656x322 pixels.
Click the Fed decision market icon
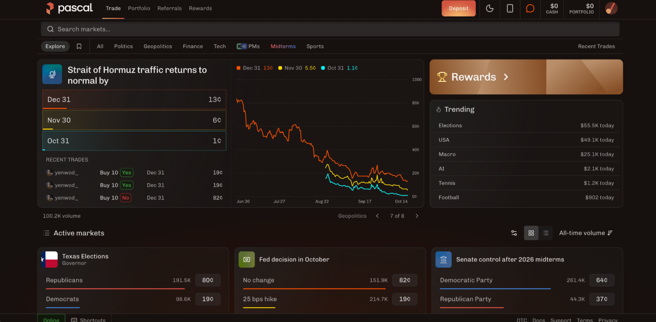click(247, 259)
